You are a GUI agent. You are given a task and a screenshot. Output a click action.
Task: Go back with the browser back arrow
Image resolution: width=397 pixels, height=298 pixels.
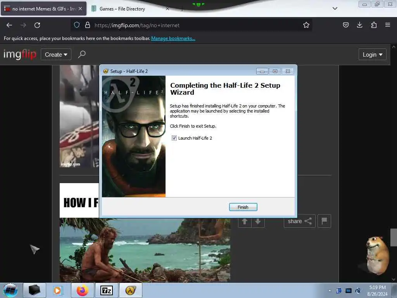pyautogui.click(x=9, y=25)
